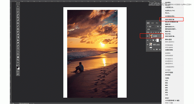Expand the three-dot Edit Toolbar menu
Image resolution: width=194 pixels, height=104 pixels.
18,62
